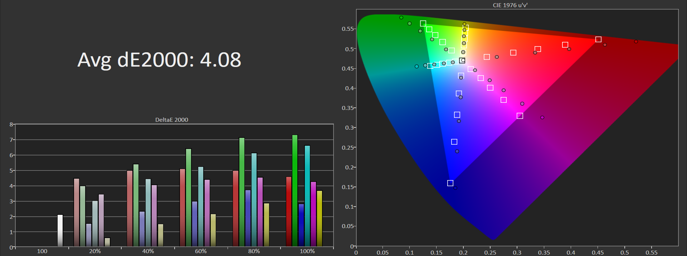This screenshot has height=256, width=687.
Task: Click the yellow bar in the 20% group
Action: point(107,242)
